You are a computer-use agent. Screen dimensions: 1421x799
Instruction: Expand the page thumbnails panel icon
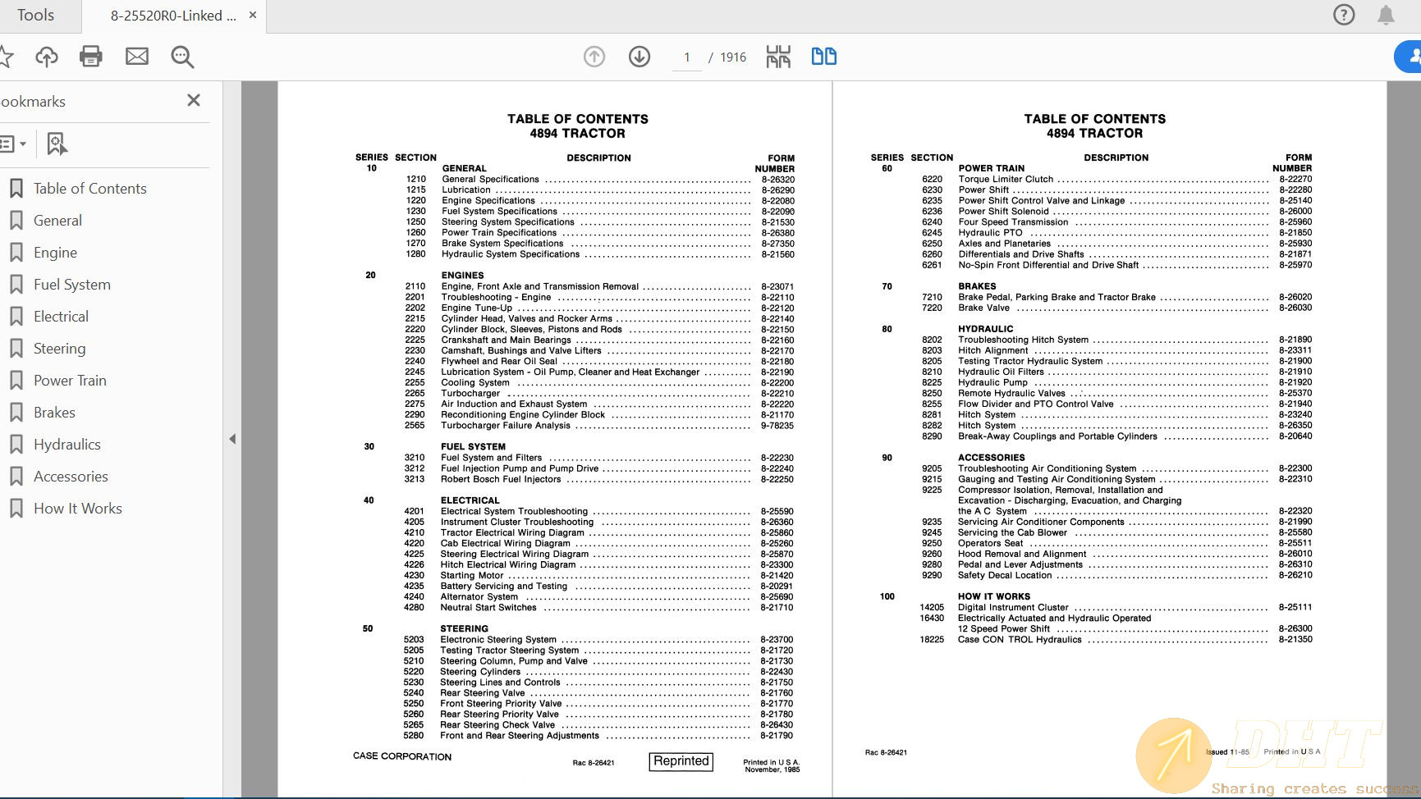777,57
